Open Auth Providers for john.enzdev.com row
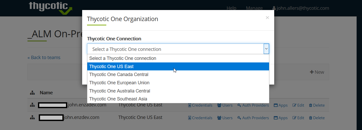Image resolution: width=362 pixels, height=130 pixels. [253, 118]
